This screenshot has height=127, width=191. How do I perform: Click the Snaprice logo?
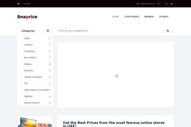[x=27, y=17]
